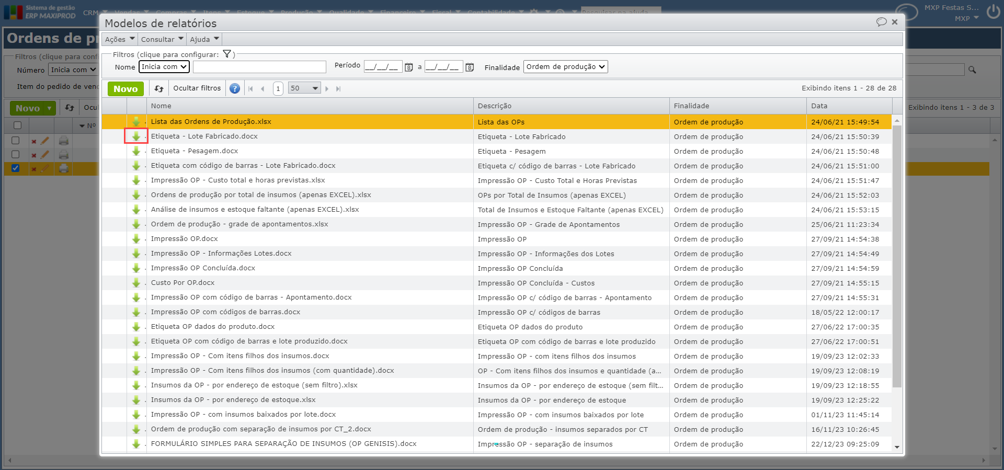Open the calendar picker for period start date
This screenshot has width=1004, height=470.
(x=409, y=67)
